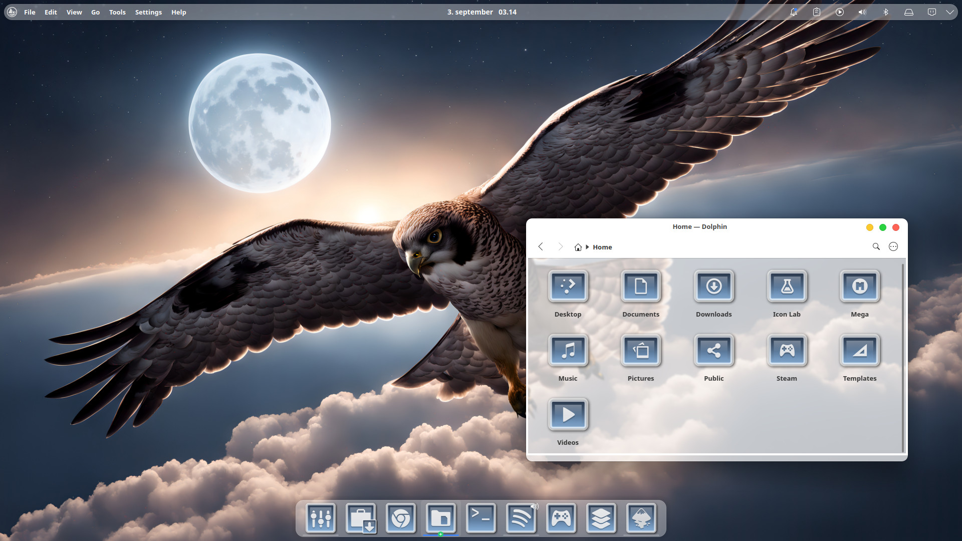Open Google Chrome from the dock
The image size is (962, 541).
point(400,518)
